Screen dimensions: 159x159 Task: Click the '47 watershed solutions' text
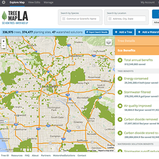(67, 32)
